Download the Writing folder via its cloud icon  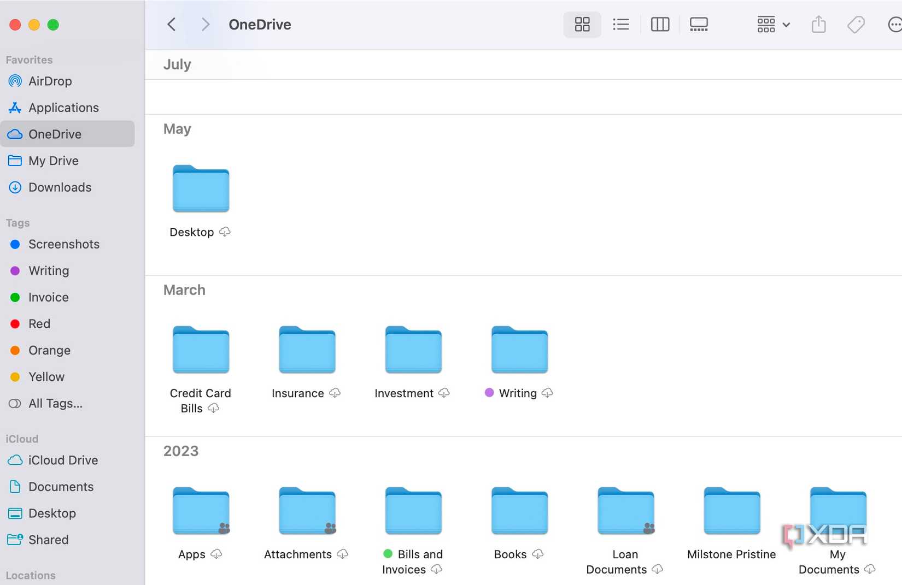click(x=547, y=393)
